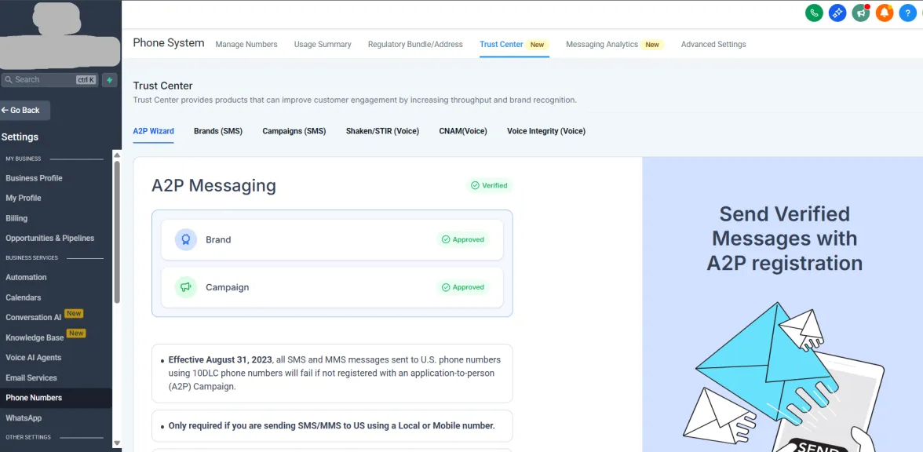This screenshot has width=923, height=452.
Task: Click the sidebar scrollbar down arrow
Action: tap(116, 443)
